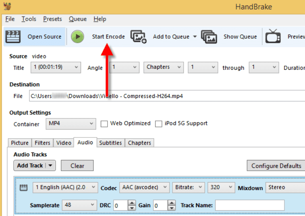This screenshot has width=305, height=216.
Task: Increase DRC with the up arrow
Action: pyautogui.click(x=132, y=203)
